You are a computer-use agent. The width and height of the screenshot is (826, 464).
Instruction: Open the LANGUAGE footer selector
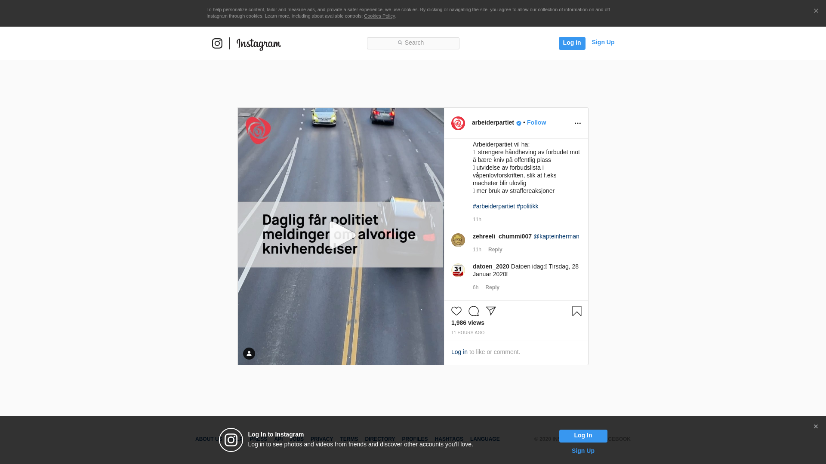(485, 439)
